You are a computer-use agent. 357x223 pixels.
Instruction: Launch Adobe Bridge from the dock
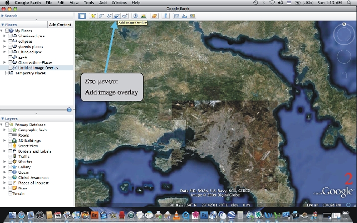click(94, 215)
